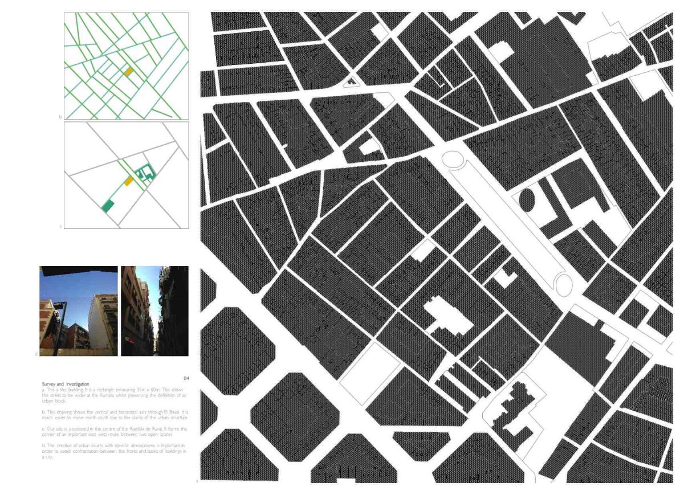Click the oval at the Rambla's southern end
Screen dimensions: 684x495
[x=563, y=284]
